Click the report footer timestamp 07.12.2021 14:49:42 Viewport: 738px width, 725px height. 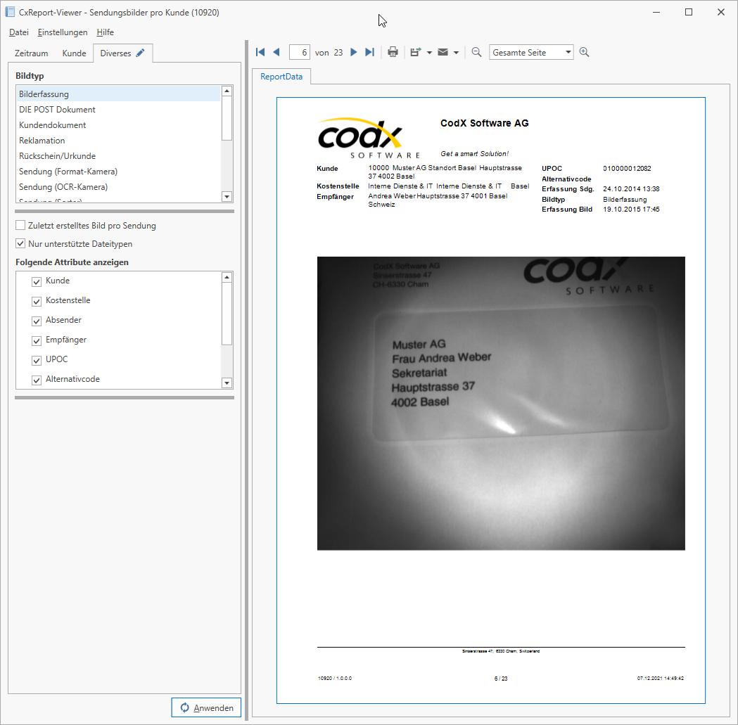[x=661, y=679]
